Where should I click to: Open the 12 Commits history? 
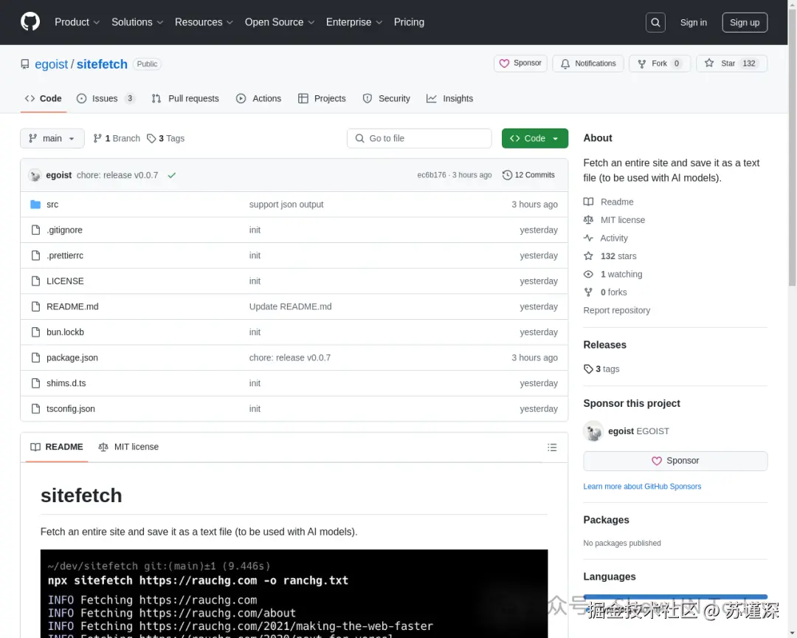[528, 175]
